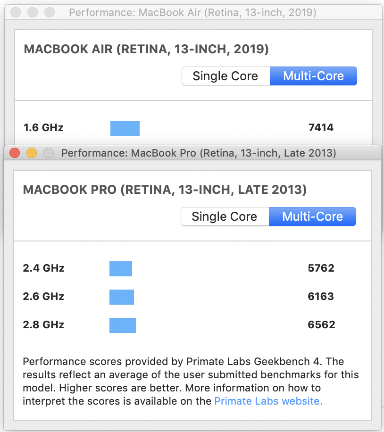
Task: Minimize the MacBook Pro performance window
Action: pyautogui.click(x=31, y=153)
